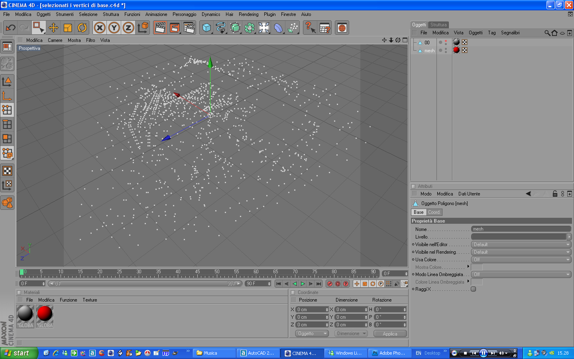Switch to the Struttura tab
This screenshot has height=359, width=574.
pyautogui.click(x=438, y=25)
